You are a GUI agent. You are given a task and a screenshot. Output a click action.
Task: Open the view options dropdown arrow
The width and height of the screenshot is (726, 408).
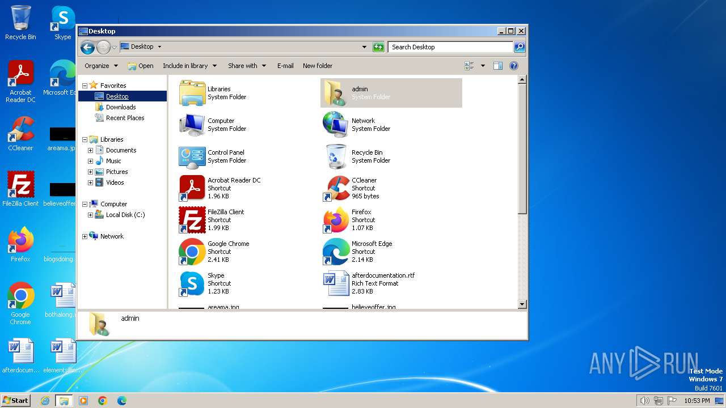pos(483,66)
